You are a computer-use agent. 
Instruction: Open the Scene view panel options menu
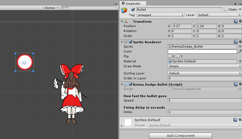[x=116, y=4]
